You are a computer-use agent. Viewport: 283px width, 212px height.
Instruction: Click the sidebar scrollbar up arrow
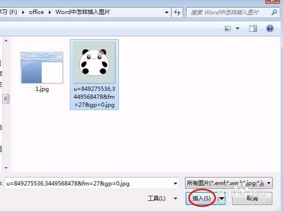(6, 41)
